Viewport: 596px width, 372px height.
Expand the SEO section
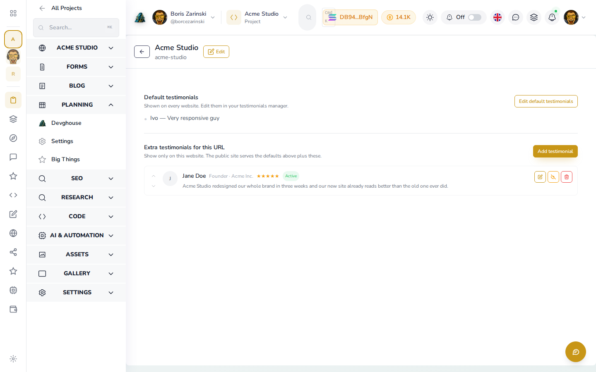[x=76, y=179]
